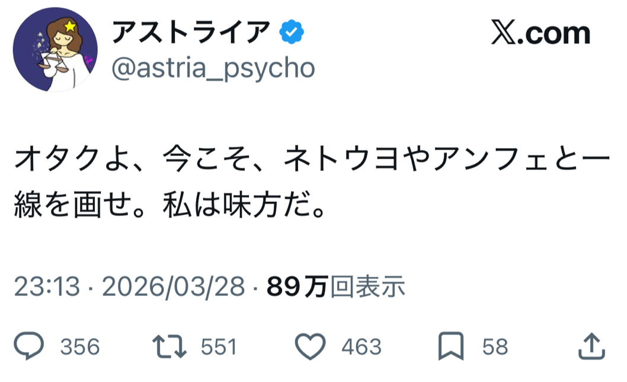627x382 pixels.
Task: Click the repost arrows icon
Action: click(x=171, y=346)
